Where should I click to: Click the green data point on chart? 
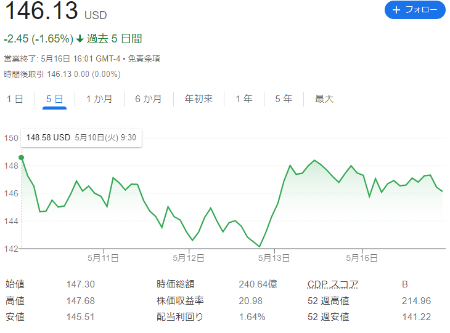click(x=22, y=158)
